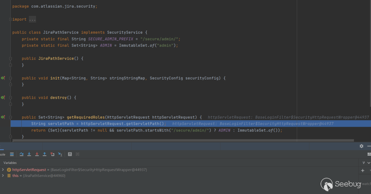Collapse the destroy method fold marker
The width and height of the screenshot is (371, 194).
click(x=10, y=98)
